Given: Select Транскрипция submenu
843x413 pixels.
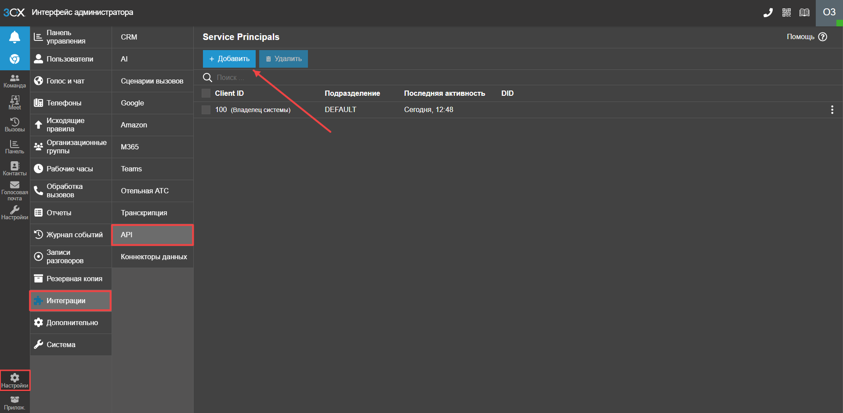Looking at the screenshot, I should click(152, 213).
